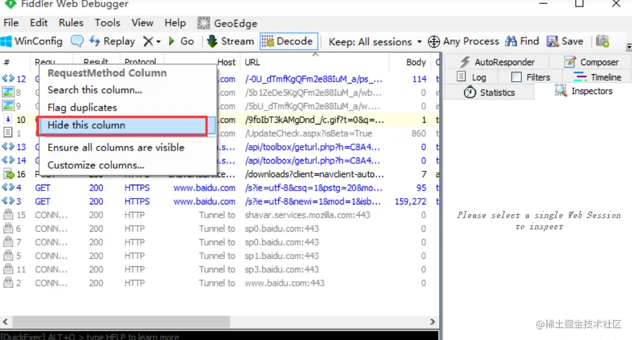
Task: Select session 12 row icon
Action: [8, 78]
